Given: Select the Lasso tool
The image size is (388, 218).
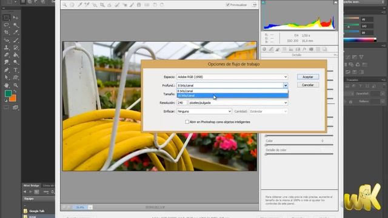Looking at the screenshot, I should 7,25.
